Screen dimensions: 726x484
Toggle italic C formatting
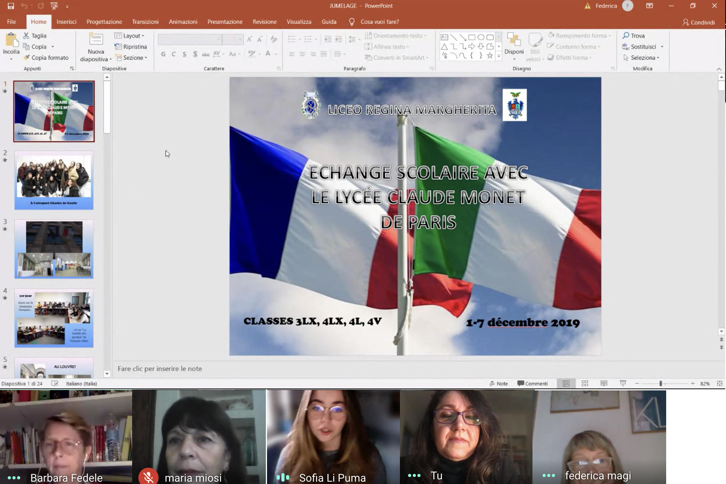tap(174, 54)
